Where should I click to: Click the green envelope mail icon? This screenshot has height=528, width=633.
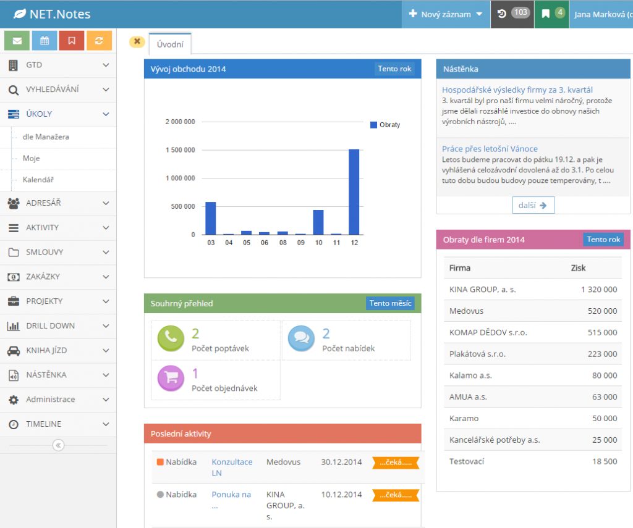(17, 41)
